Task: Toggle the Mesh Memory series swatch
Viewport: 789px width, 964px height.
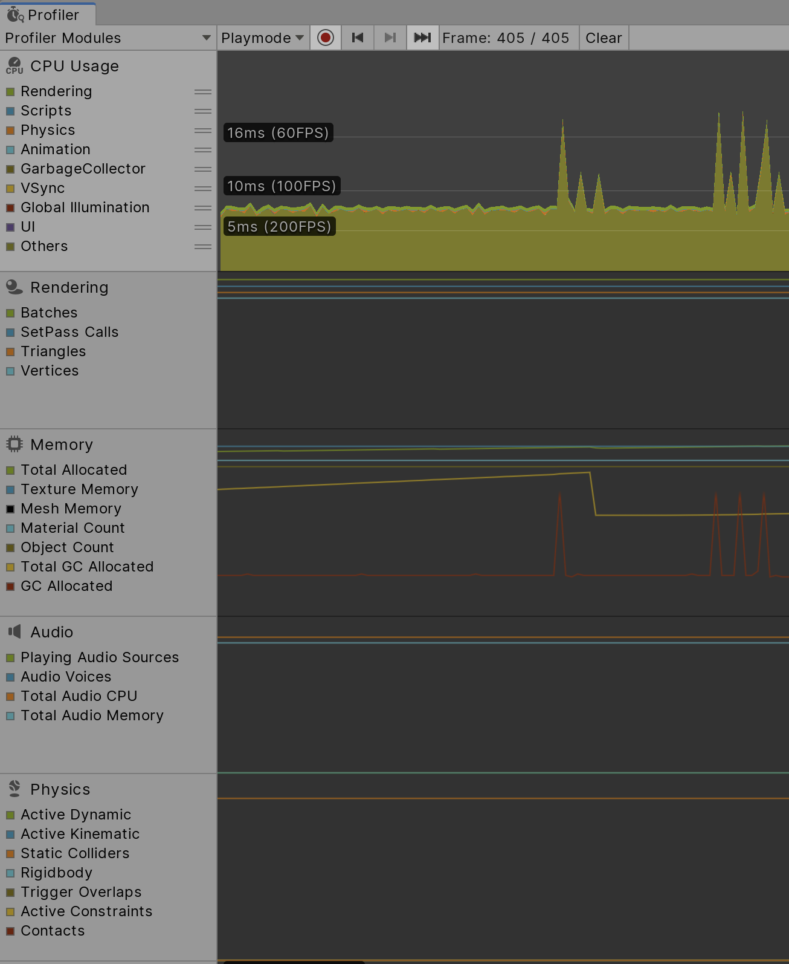Action: point(10,509)
